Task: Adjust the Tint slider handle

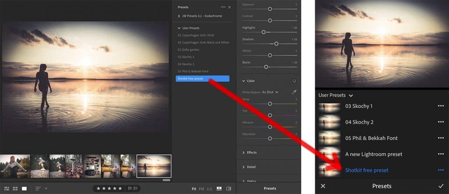Action: pyautogui.click(x=270, y=115)
